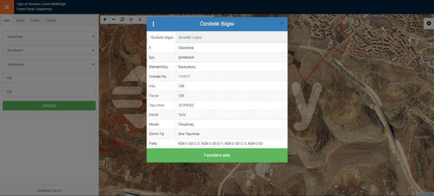
Task: Click the cbs@tkgm.gov.tr email link
Action: pyautogui.click(x=49, y=191)
